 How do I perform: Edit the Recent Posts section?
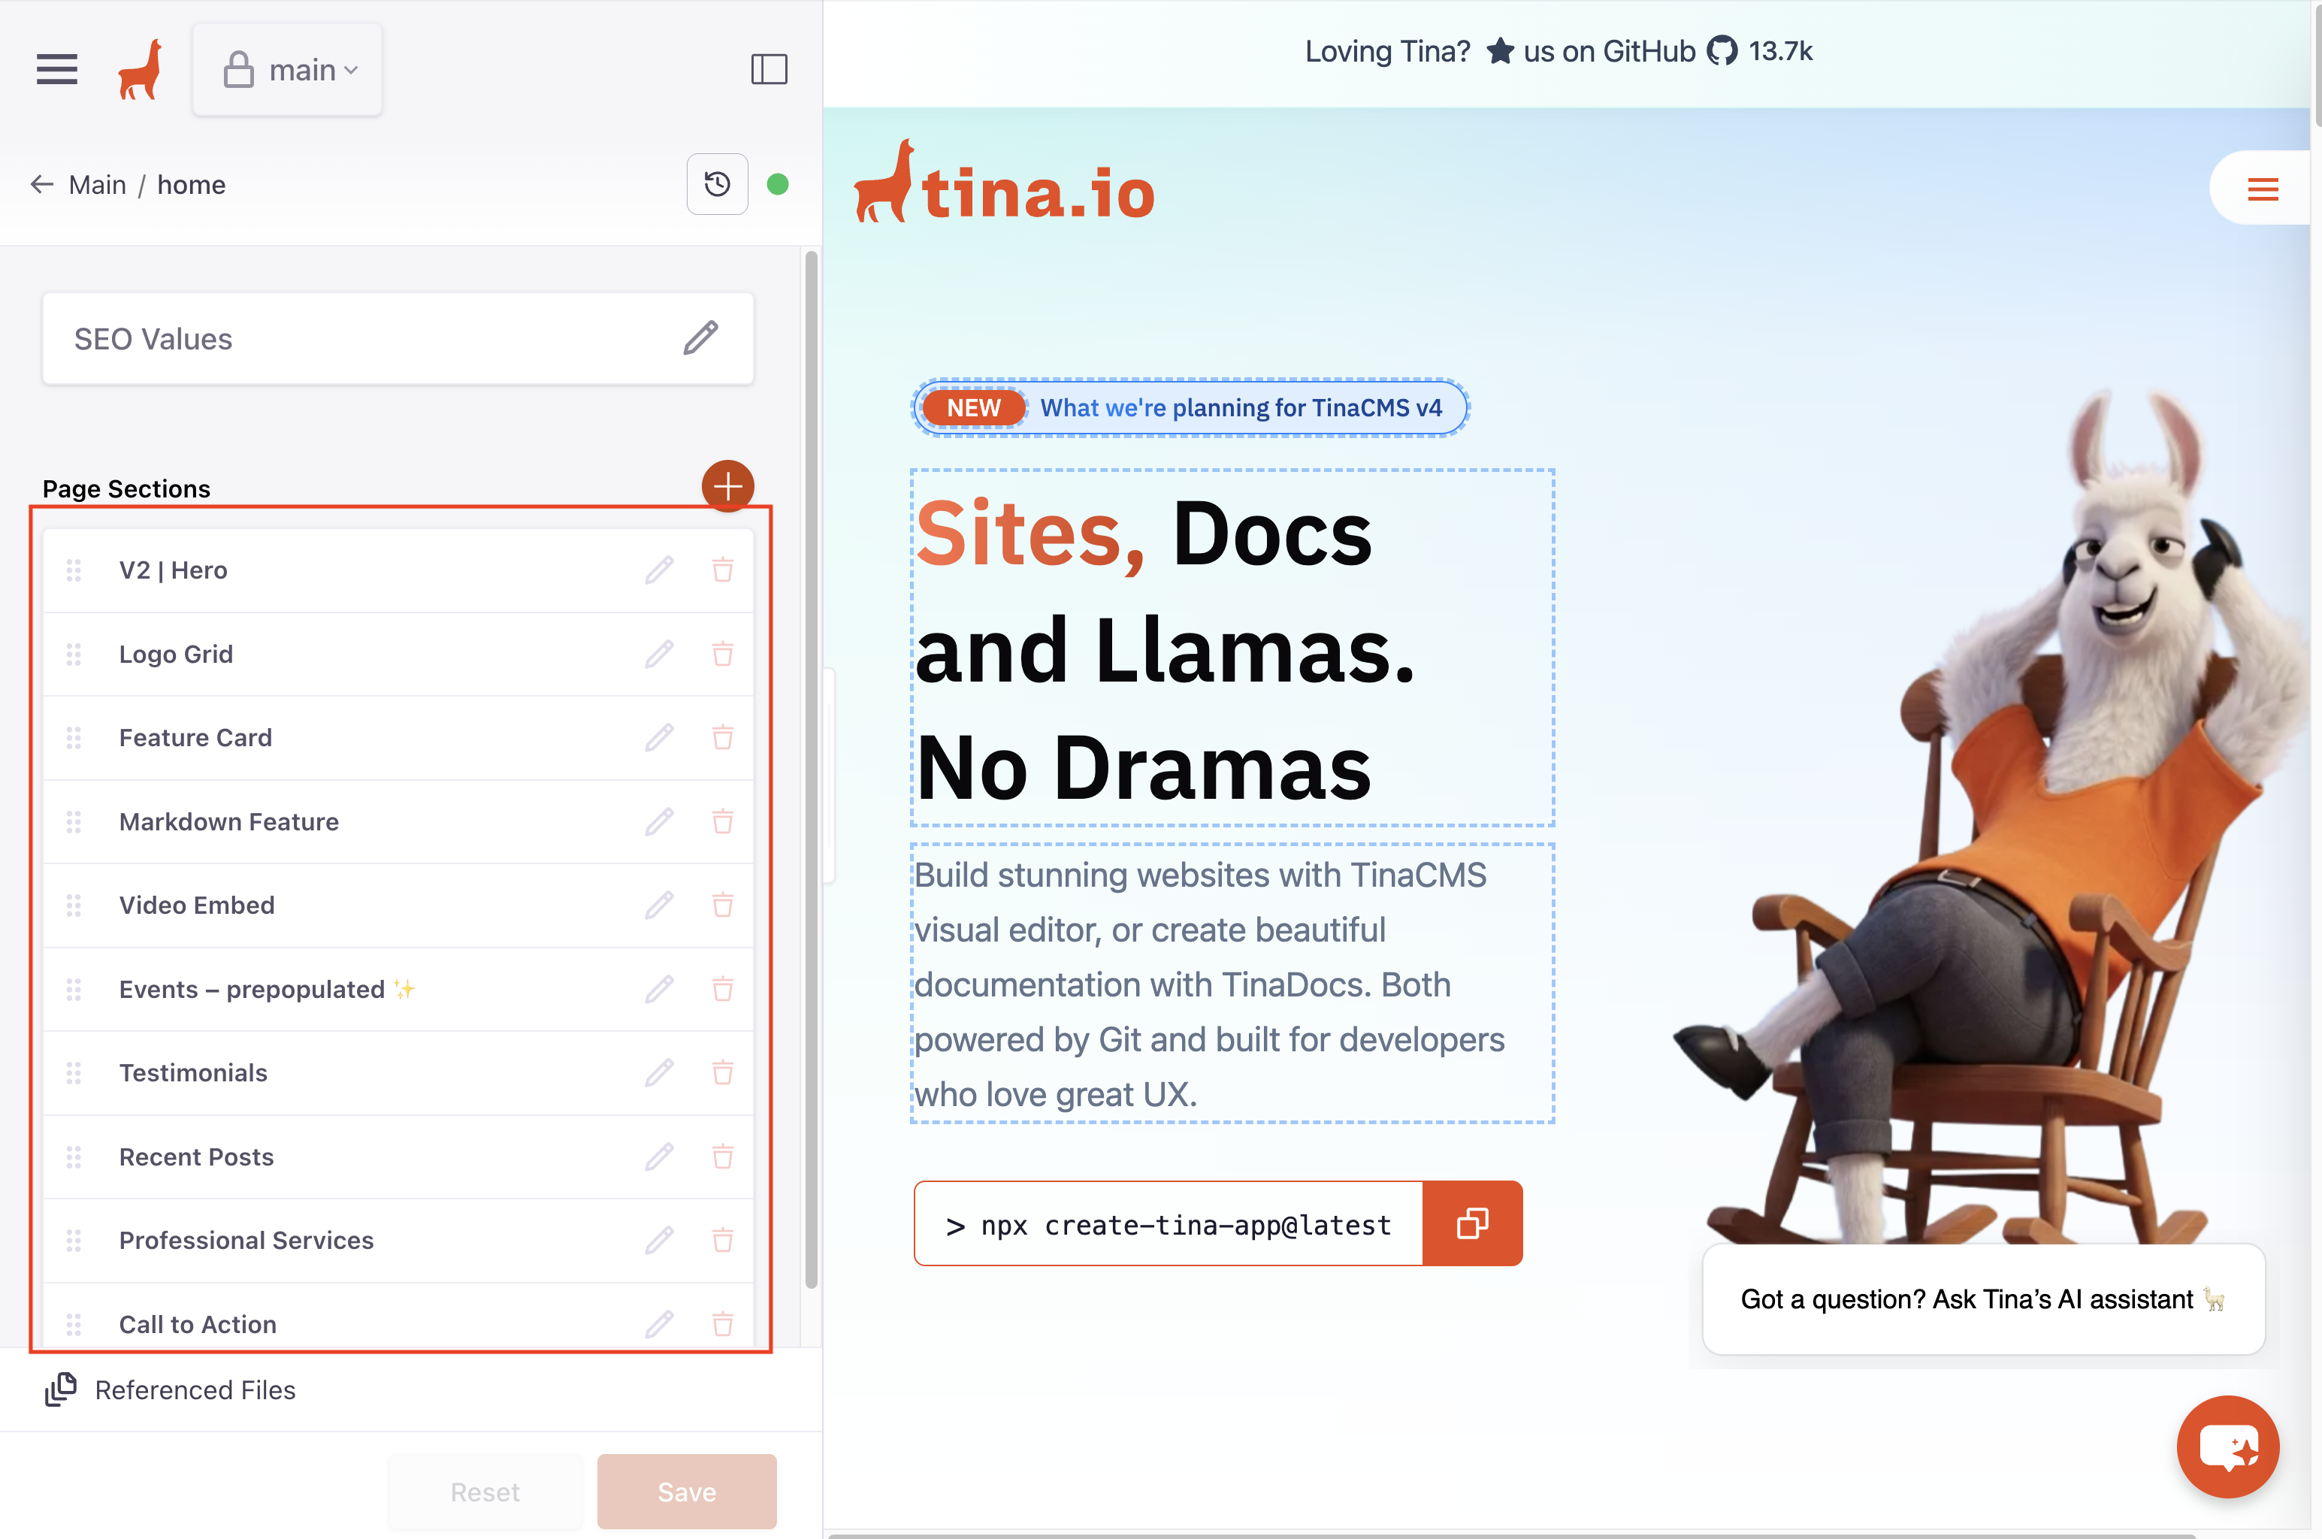[660, 1157]
